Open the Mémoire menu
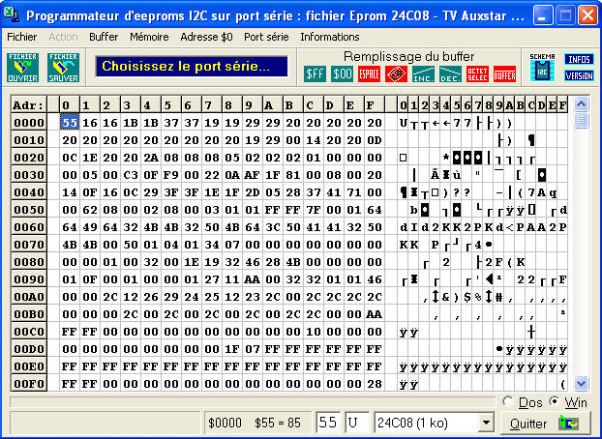 pos(149,37)
